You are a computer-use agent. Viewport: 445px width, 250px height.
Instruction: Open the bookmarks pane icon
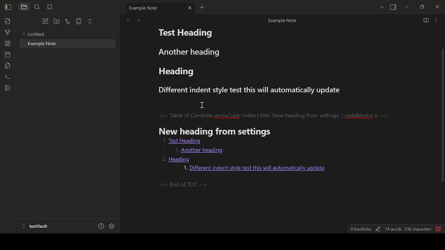click(x=50, y=7)
